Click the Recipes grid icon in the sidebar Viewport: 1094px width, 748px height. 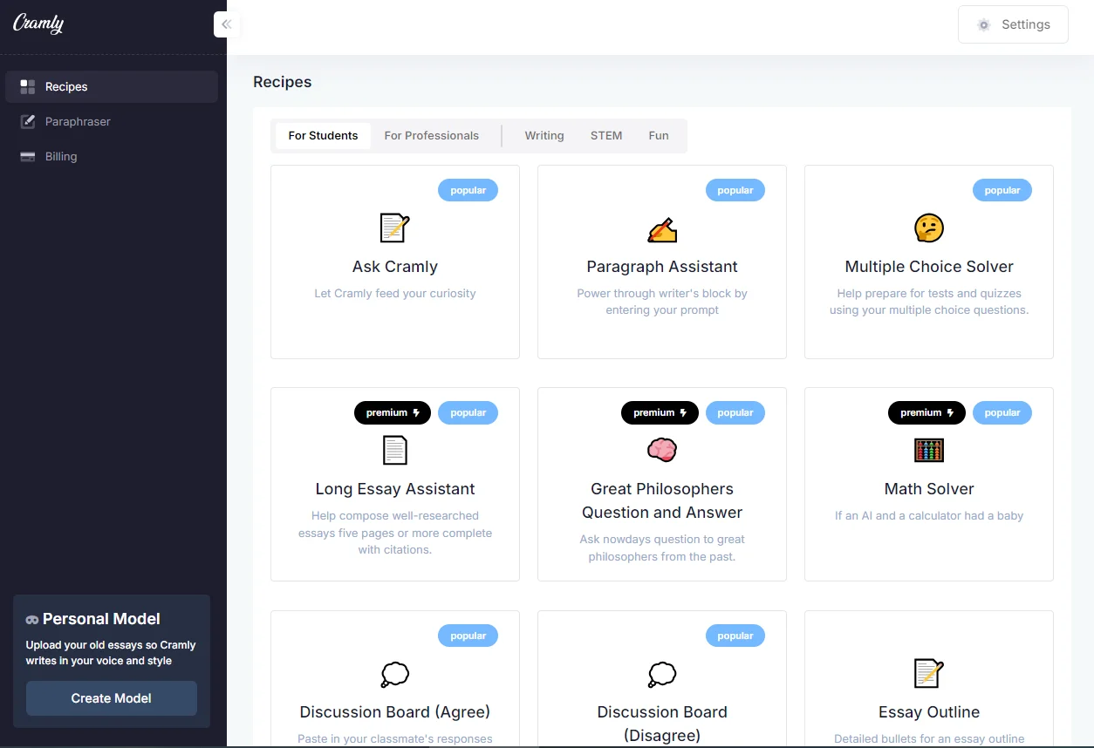point(28,86)
